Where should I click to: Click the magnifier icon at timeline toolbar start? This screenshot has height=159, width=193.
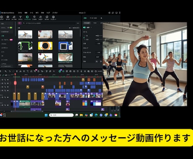click(x=5, y=71)
